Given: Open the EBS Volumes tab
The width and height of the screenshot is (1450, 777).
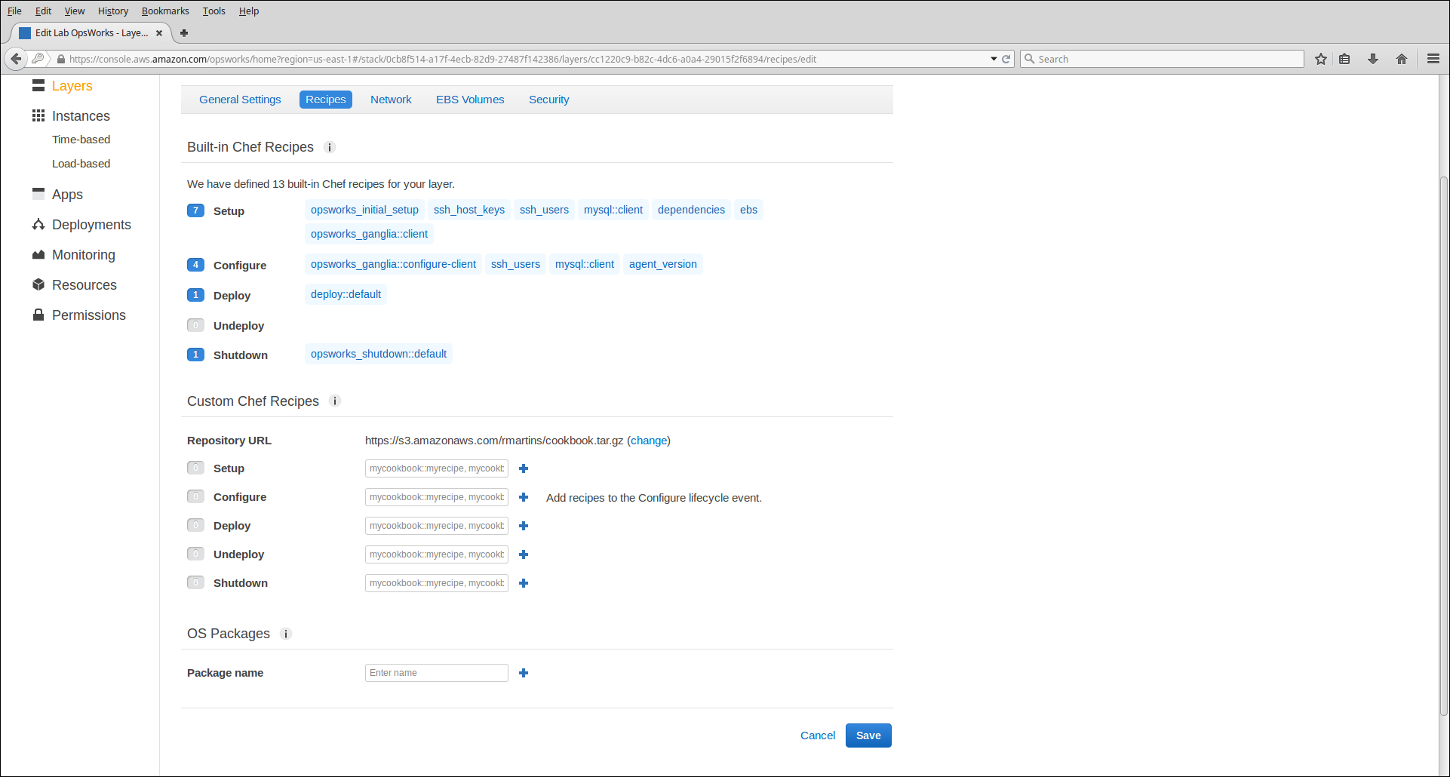Looking at the screenshot, I should tap(470, 100).
